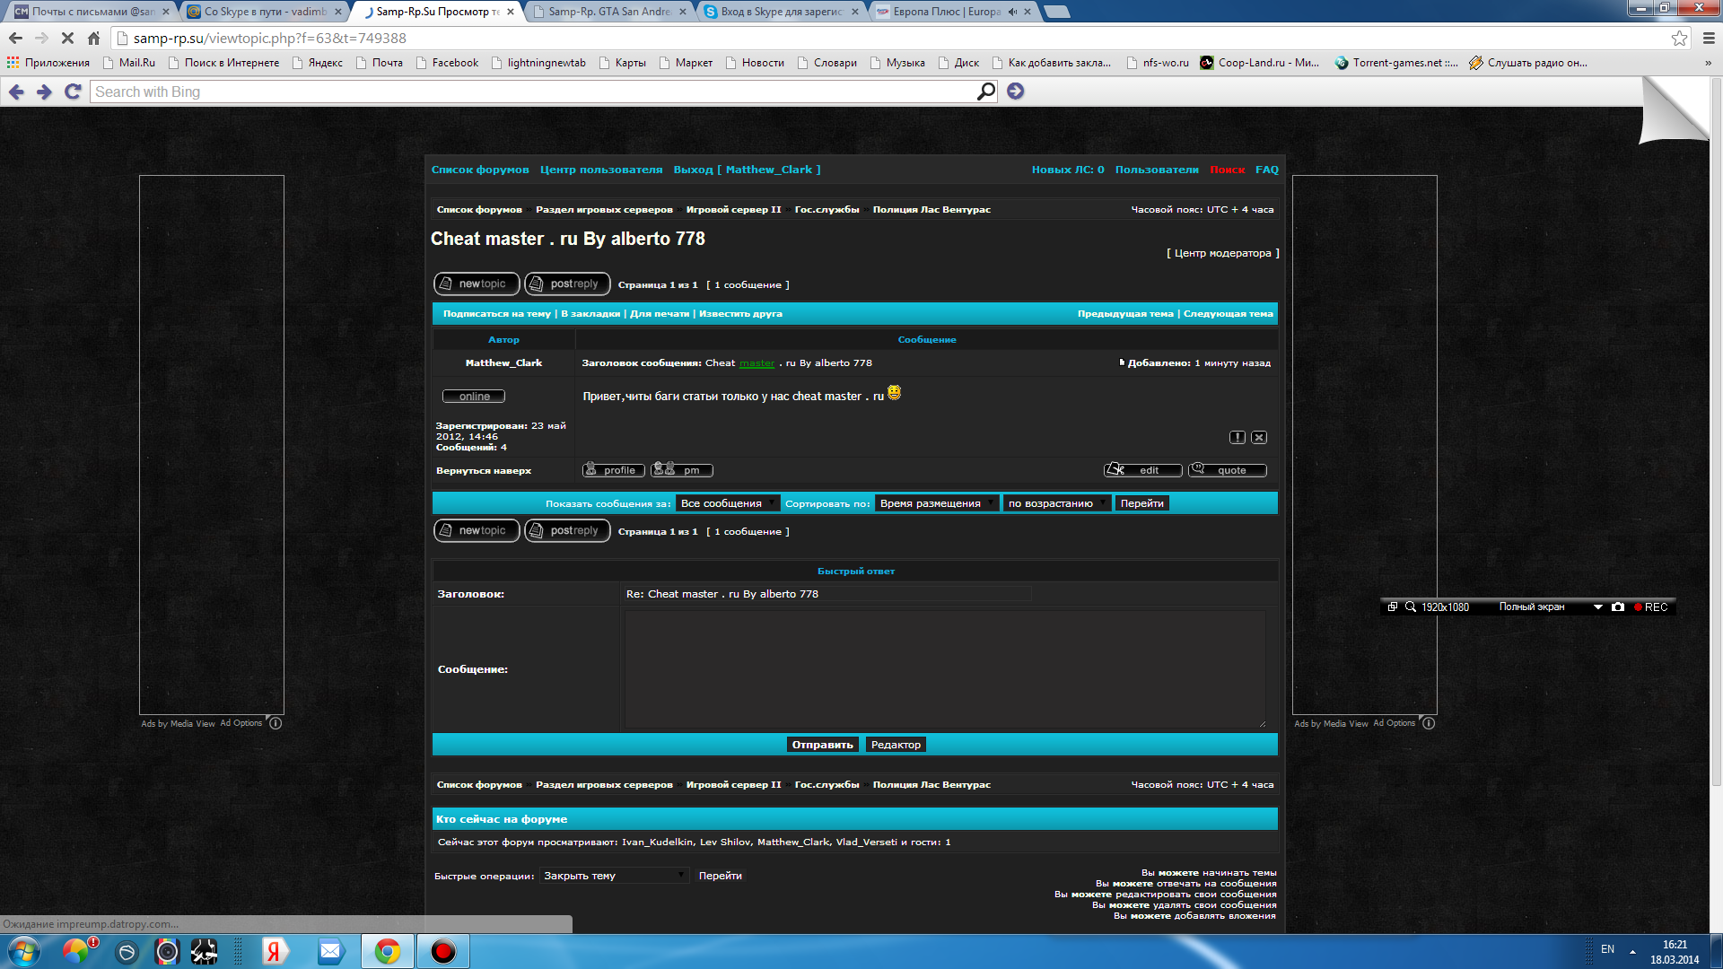Click the Bing search magnifier icon

985,92
